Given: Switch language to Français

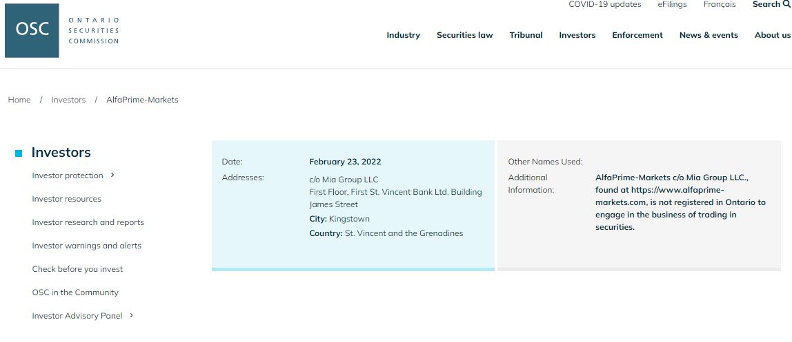Looking at the screenshot, I should (720, 5).
